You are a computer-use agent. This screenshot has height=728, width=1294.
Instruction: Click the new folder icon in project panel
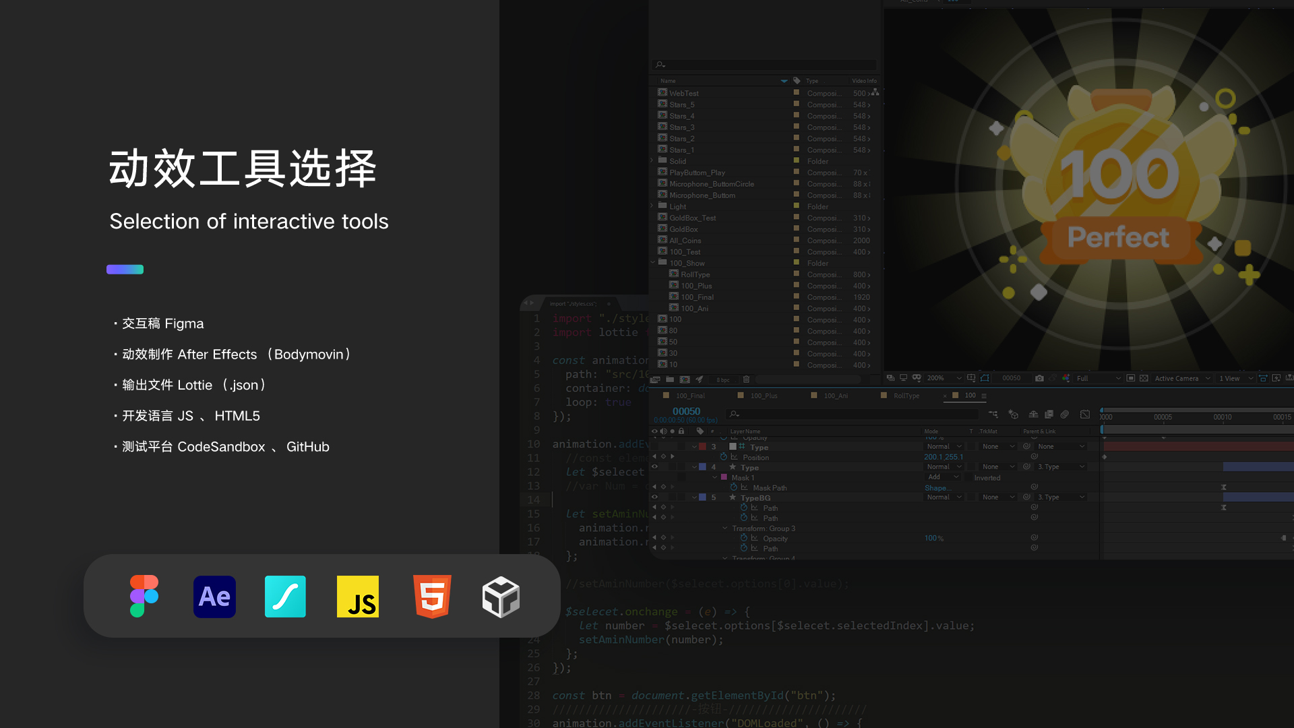(x=670, y=380)
